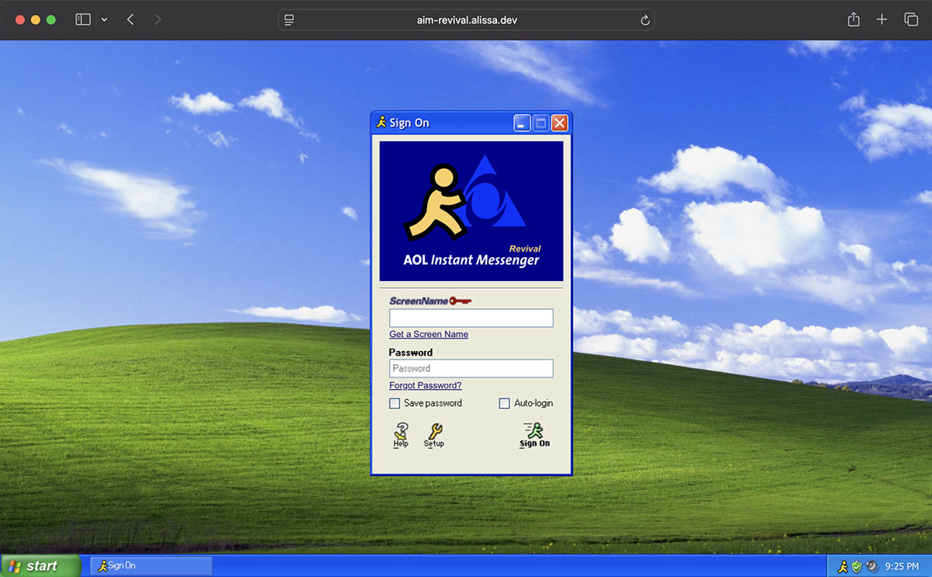
Task: Minimize the Sign On window
Action: 522,123
